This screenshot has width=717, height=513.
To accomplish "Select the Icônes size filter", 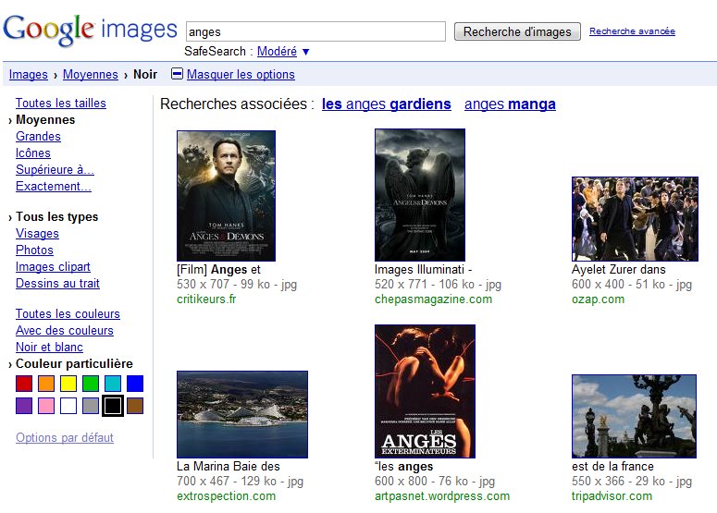I will pyautogui.click(x=33, y=153).
